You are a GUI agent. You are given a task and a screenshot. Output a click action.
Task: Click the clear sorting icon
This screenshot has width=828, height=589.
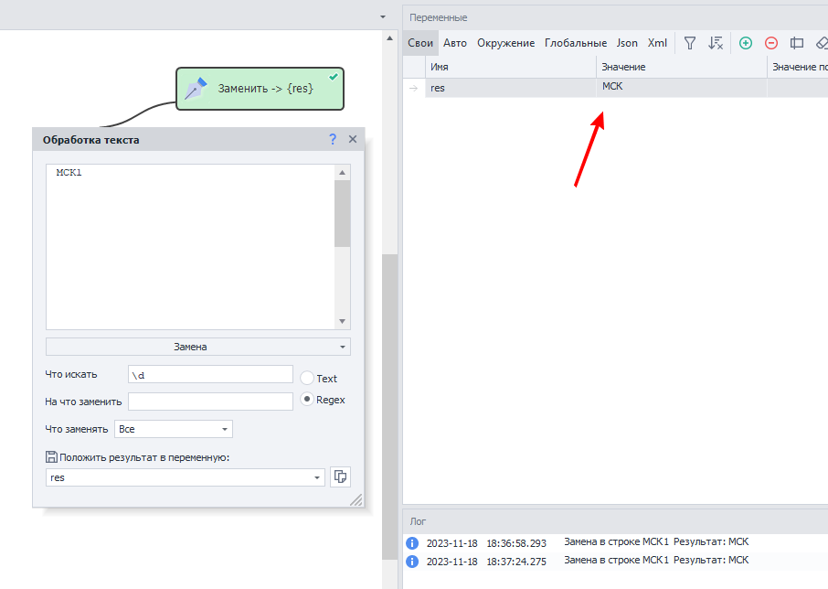coord(715,43)
